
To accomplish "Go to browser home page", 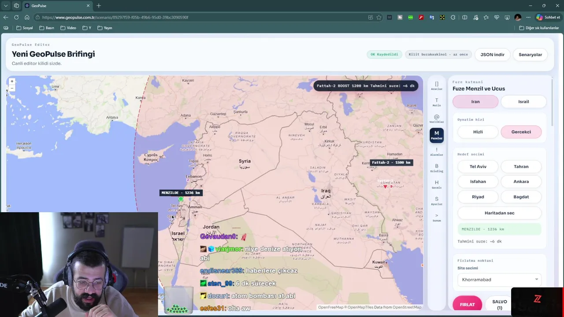I will point(27,17).
